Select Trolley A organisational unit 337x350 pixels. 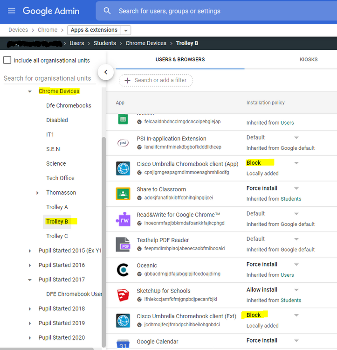(57, 207)
